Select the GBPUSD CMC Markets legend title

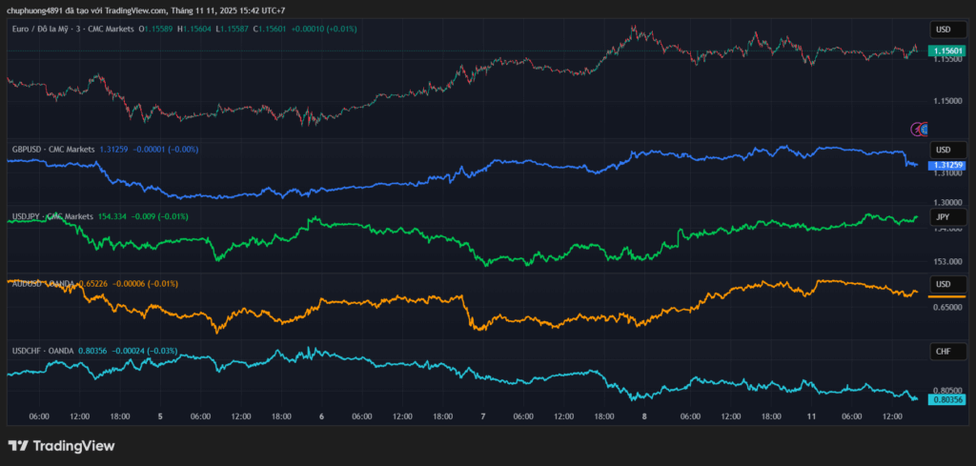pos(52,150)
